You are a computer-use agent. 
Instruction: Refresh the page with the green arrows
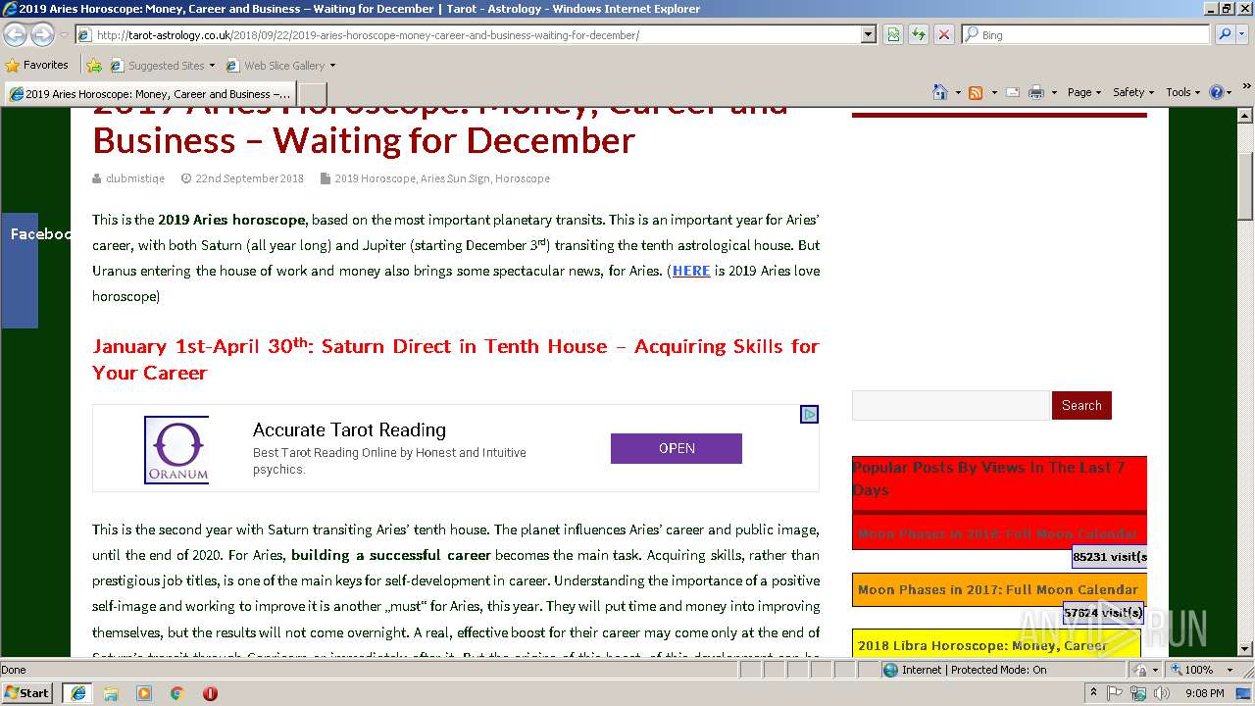coord(919,34)
